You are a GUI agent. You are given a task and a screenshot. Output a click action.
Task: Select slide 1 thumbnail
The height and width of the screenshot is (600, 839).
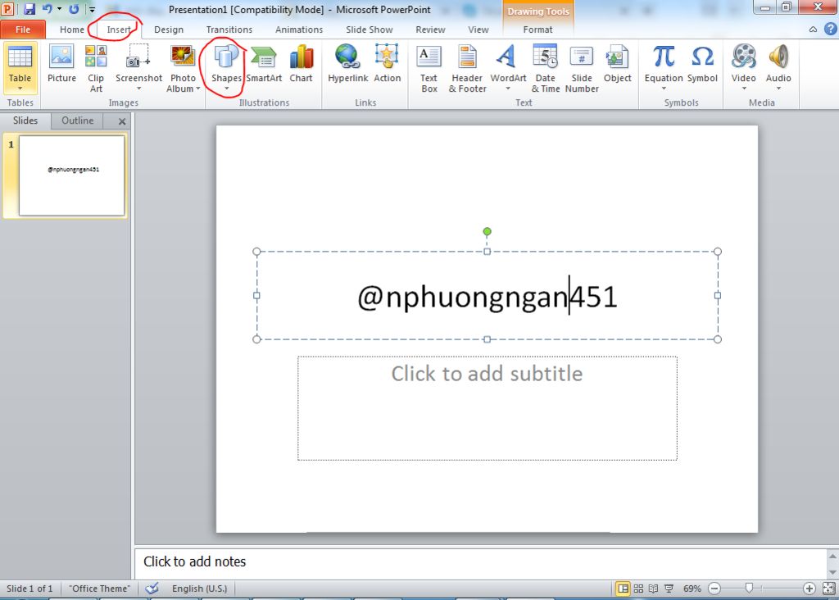click(72, 175)
